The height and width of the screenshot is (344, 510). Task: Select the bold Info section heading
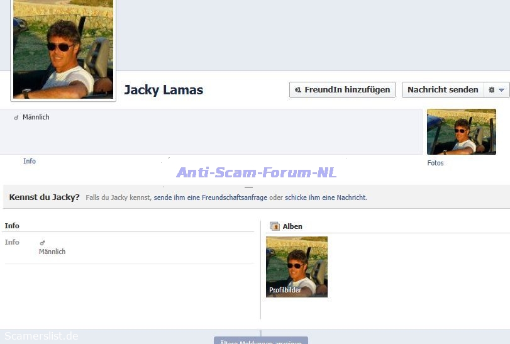[x=12, y=226]
